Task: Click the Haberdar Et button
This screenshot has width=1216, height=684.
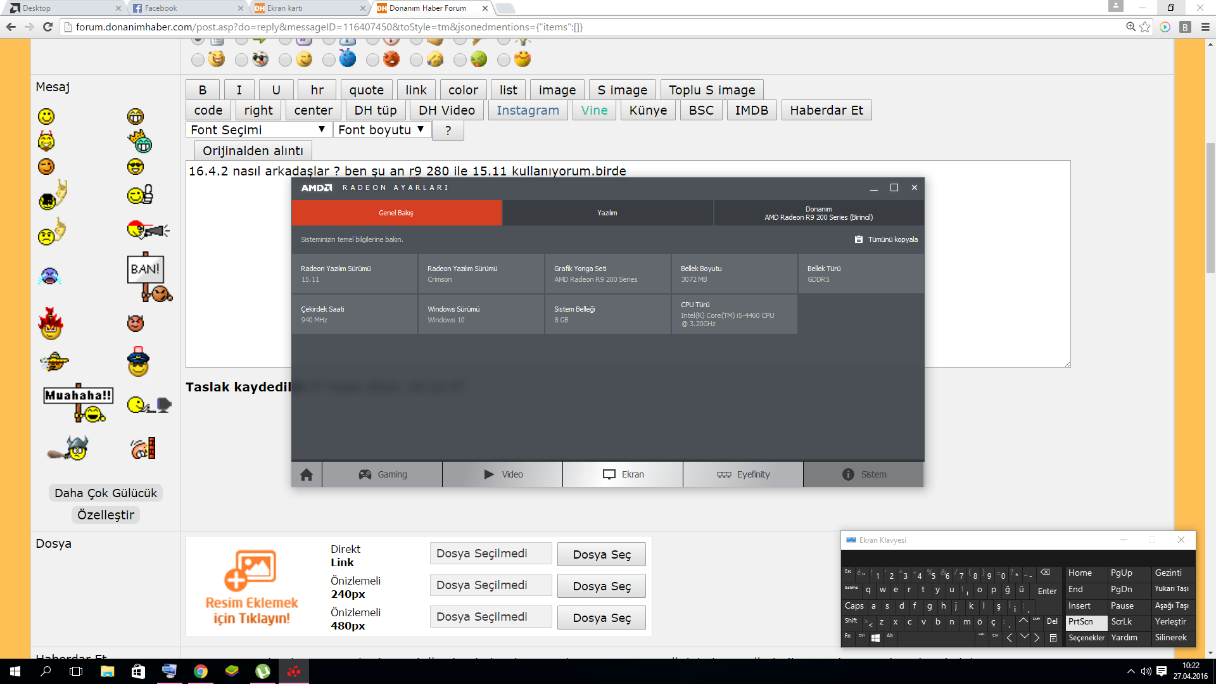Action: click(826, 110)
